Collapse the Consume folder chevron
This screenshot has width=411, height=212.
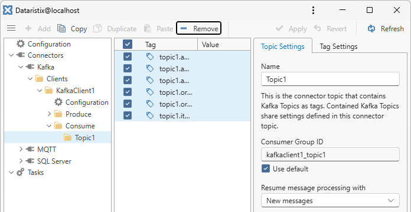point(49,126)
